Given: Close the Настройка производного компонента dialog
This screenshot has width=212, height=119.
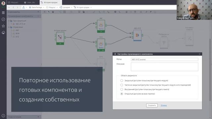Looking at the screenshot, I should coord(199,54).
